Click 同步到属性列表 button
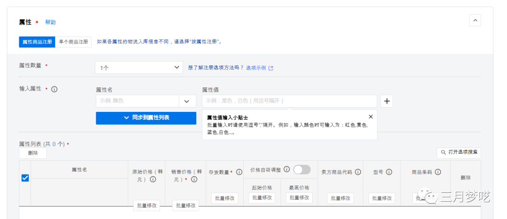The width and height of the screenshot is (507, 219). pos(146,118)
